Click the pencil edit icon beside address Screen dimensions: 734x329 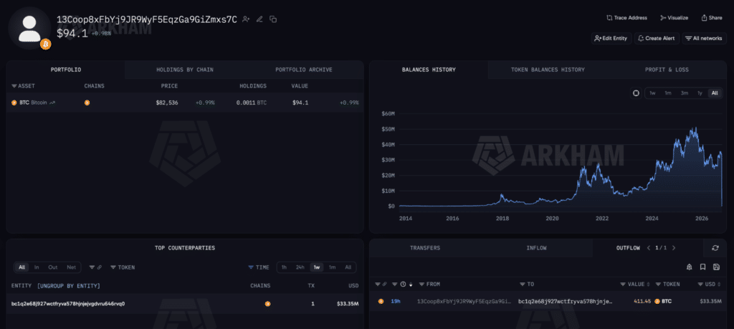[x=259, y=19]
